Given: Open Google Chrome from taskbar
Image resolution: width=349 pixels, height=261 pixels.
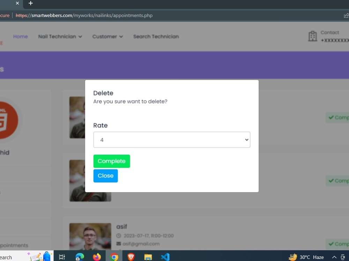Looking at the screenshot, I should point(114,257).
